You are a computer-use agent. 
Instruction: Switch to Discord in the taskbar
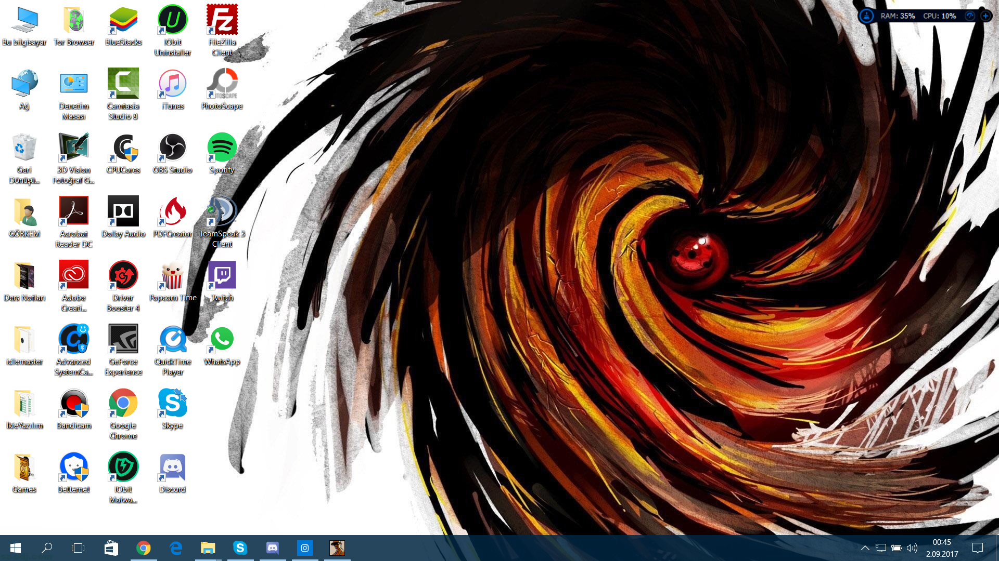point(273,548)
